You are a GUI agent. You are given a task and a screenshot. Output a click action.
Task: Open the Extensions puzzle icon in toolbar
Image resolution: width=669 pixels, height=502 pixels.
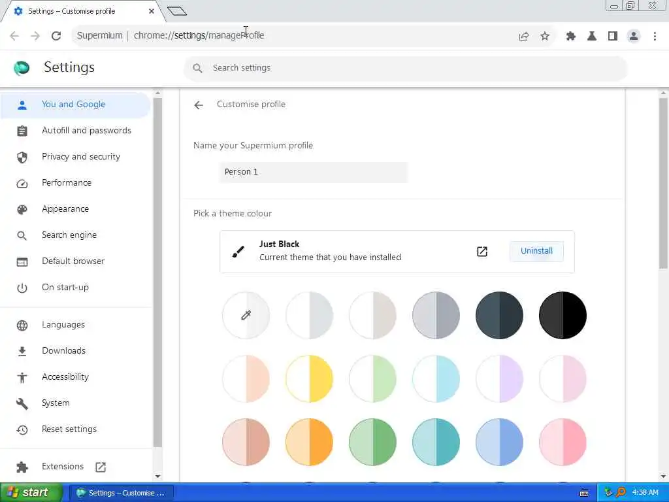(x=571, y=37)
